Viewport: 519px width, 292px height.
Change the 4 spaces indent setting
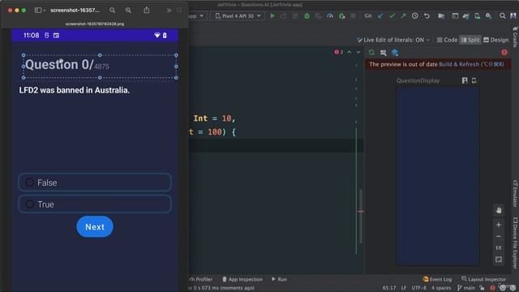click(x=441, y=288)
